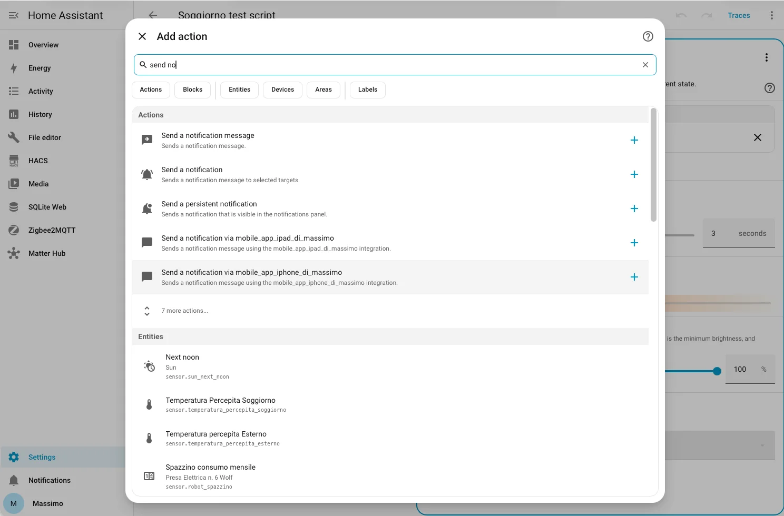Screen dimensions: 784x516
Task: Choose notification via mobile_app_ipad_di_massimo
Action: coord(390,243)
